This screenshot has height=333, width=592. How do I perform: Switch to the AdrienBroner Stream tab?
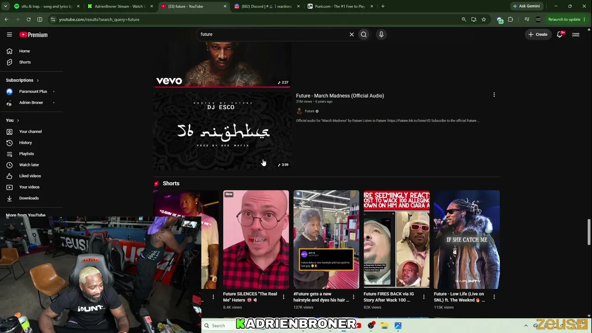pos(119,6)
